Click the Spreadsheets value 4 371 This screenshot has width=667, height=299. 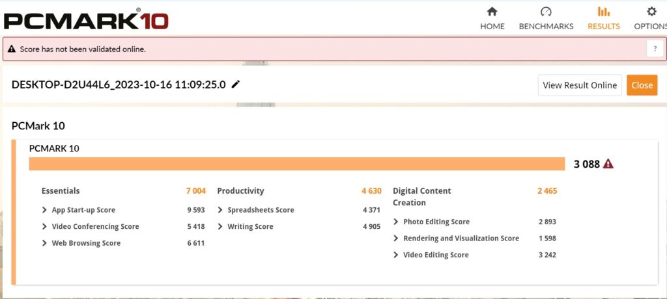point(371,210)
